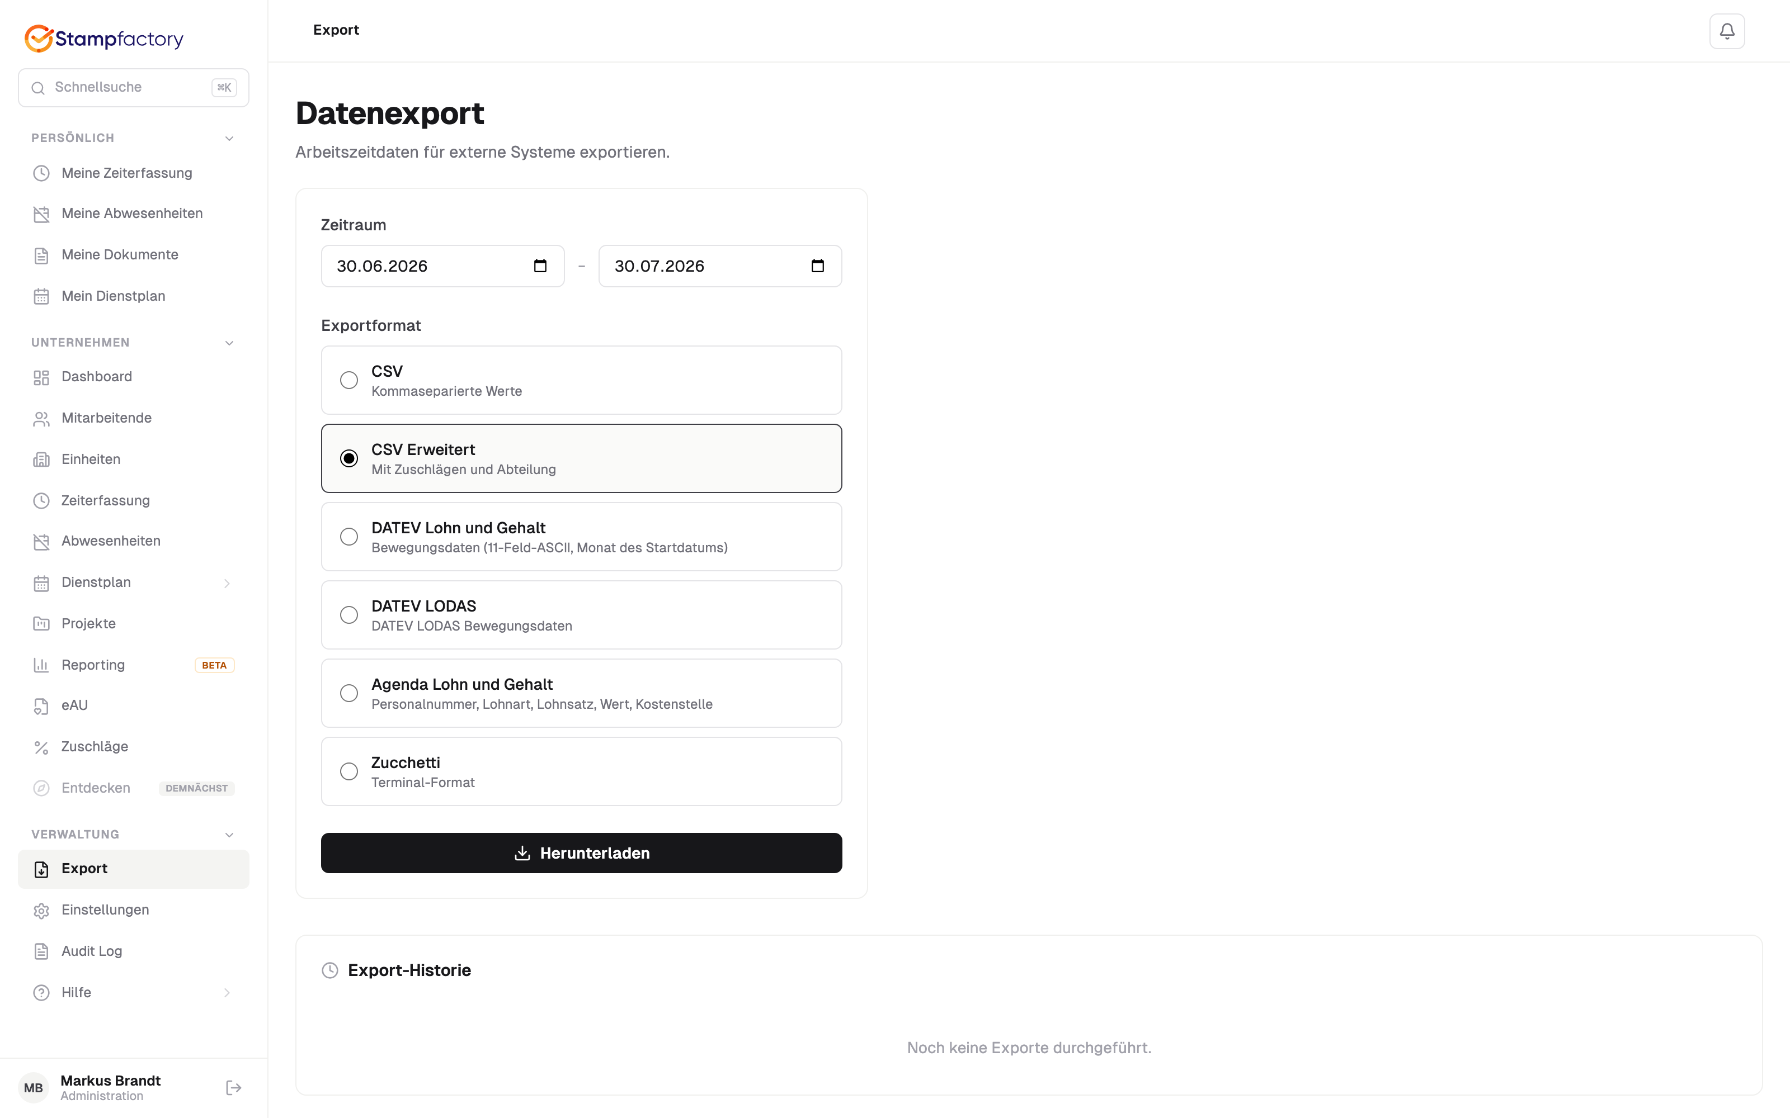Select the CSV export format

(x=581, y=380)
